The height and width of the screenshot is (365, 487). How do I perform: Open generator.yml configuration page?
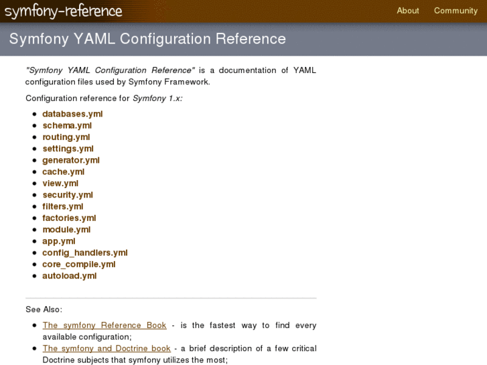pos(71,160)
